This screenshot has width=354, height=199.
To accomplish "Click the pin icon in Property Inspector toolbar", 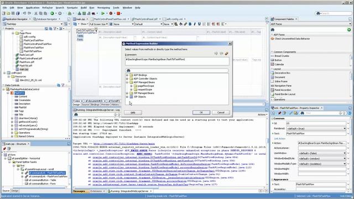I will point(279,113).
